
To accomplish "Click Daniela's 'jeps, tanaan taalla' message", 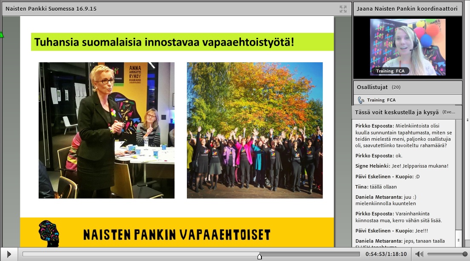I will pyautogui.click(x=400, y=243).
